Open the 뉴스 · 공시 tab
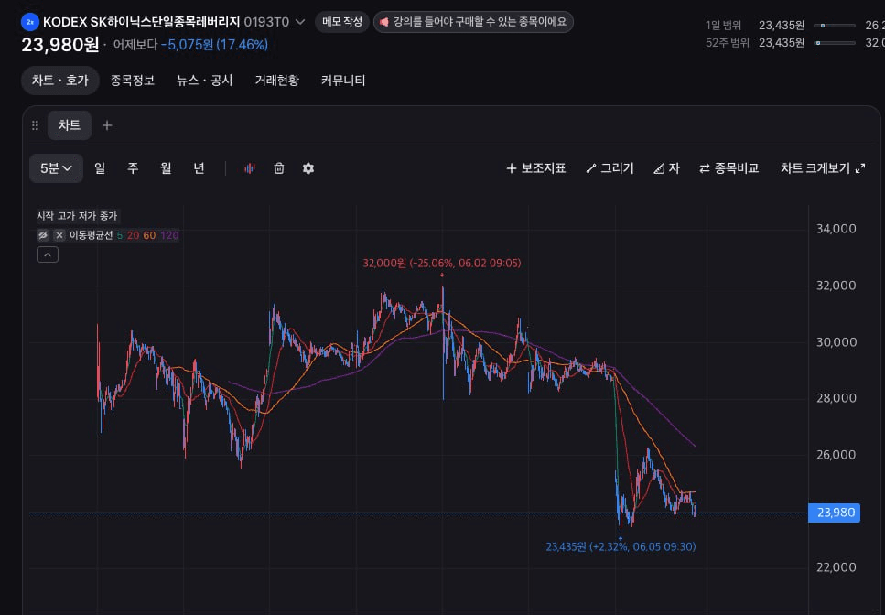 coord(205,81)
